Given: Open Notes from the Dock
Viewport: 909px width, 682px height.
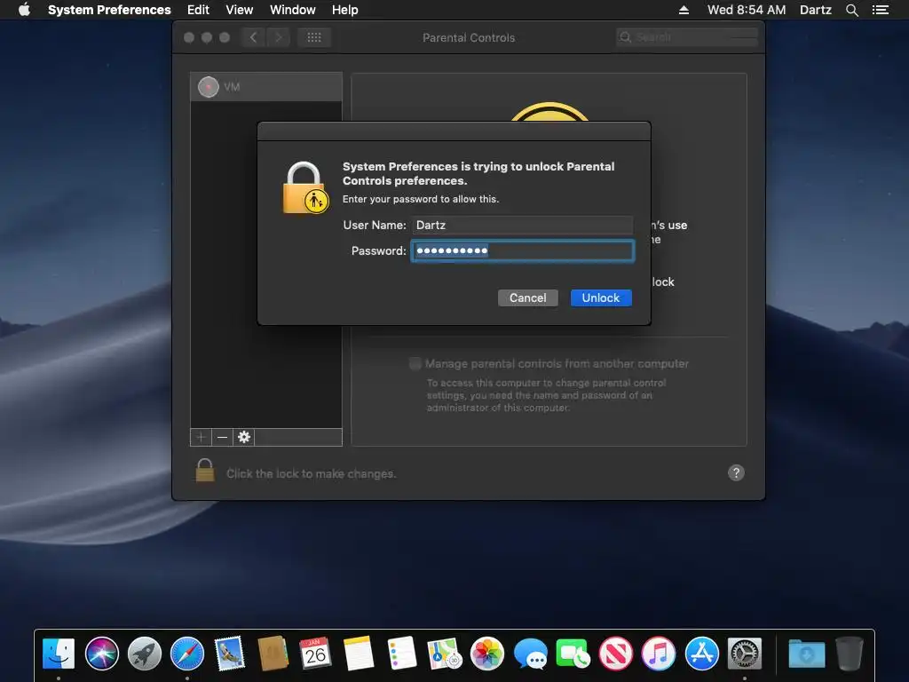Looking at the screenshot, I should [359, 654].
